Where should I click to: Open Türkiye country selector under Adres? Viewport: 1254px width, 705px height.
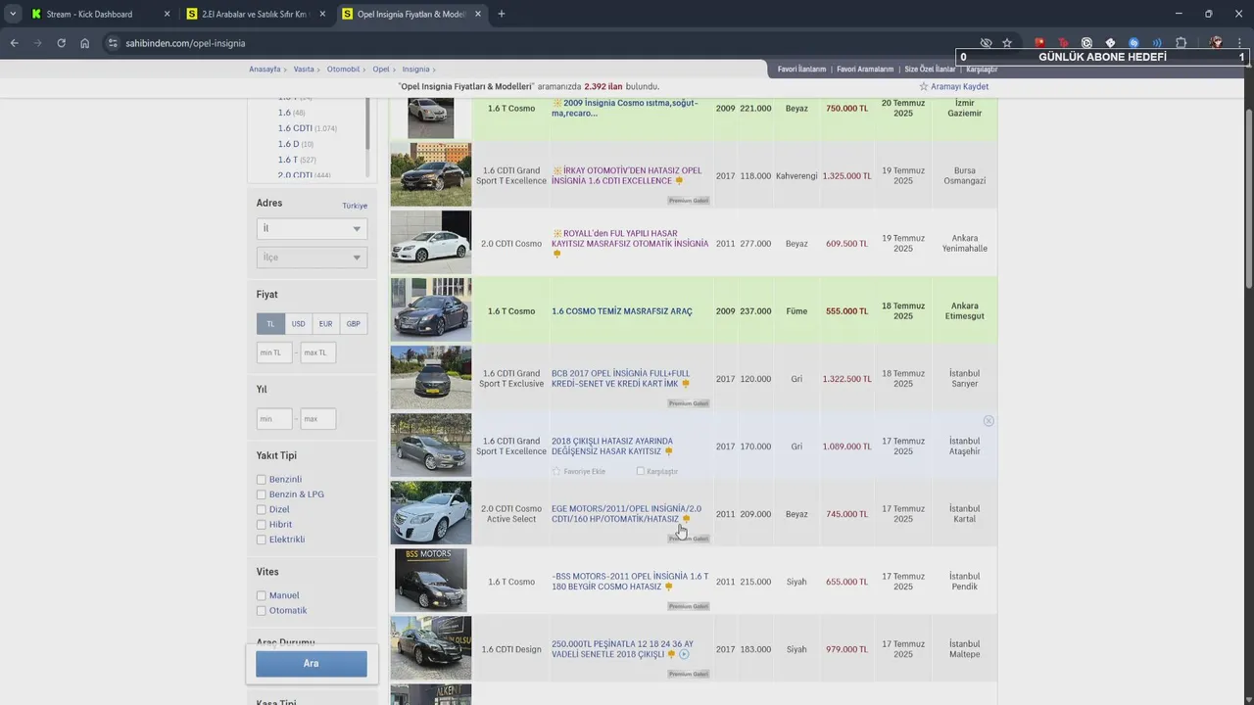point(355,206)
